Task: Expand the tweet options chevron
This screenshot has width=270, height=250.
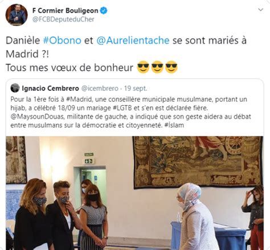Action: (261, 10)
